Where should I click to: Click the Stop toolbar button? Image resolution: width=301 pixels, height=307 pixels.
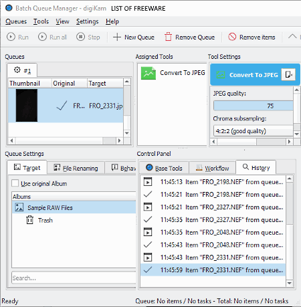[88, 37]
